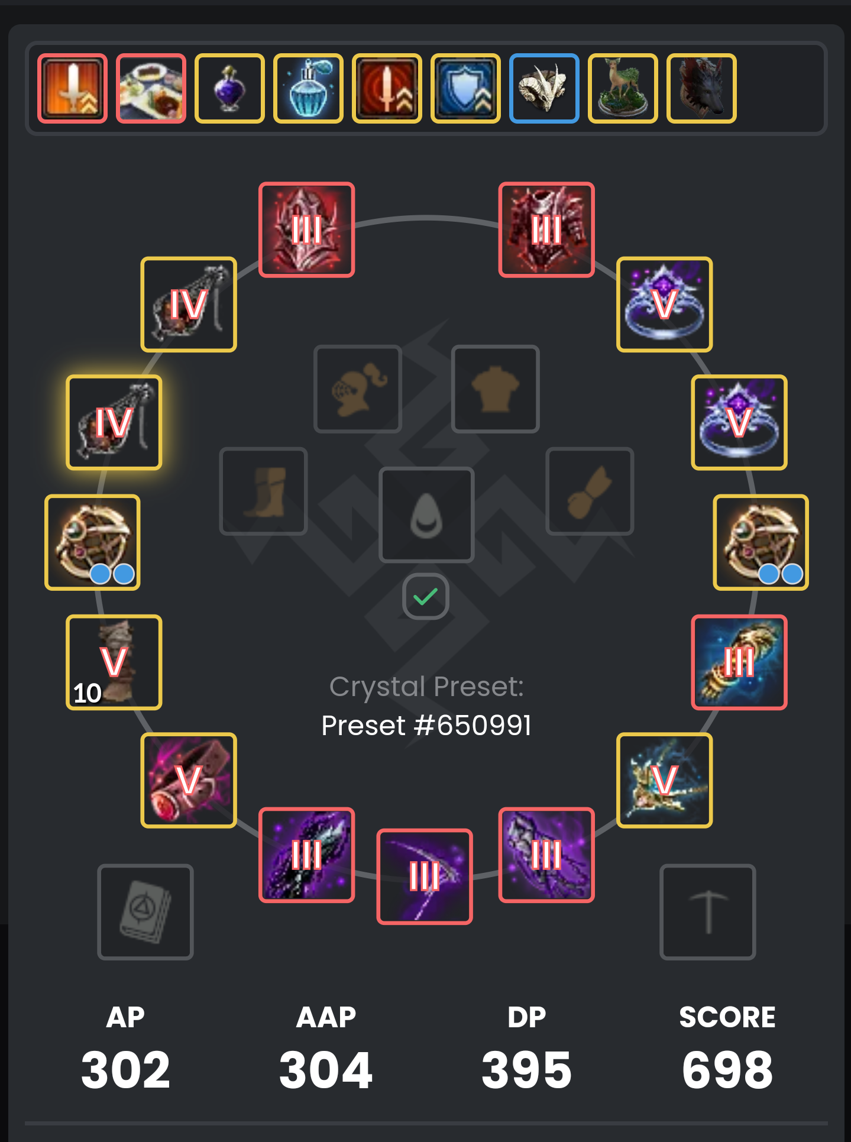Open the III scythe weapon slot
Viewport: 851px width, 1142px height.
point(425,876)
